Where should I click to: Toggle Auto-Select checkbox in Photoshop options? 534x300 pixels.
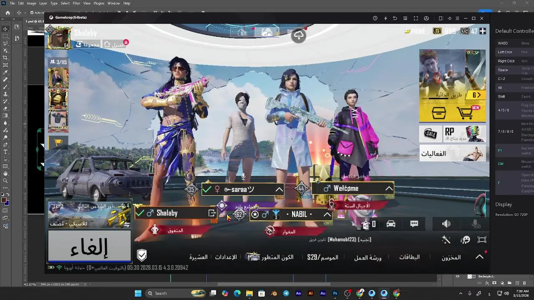[32, 12]
